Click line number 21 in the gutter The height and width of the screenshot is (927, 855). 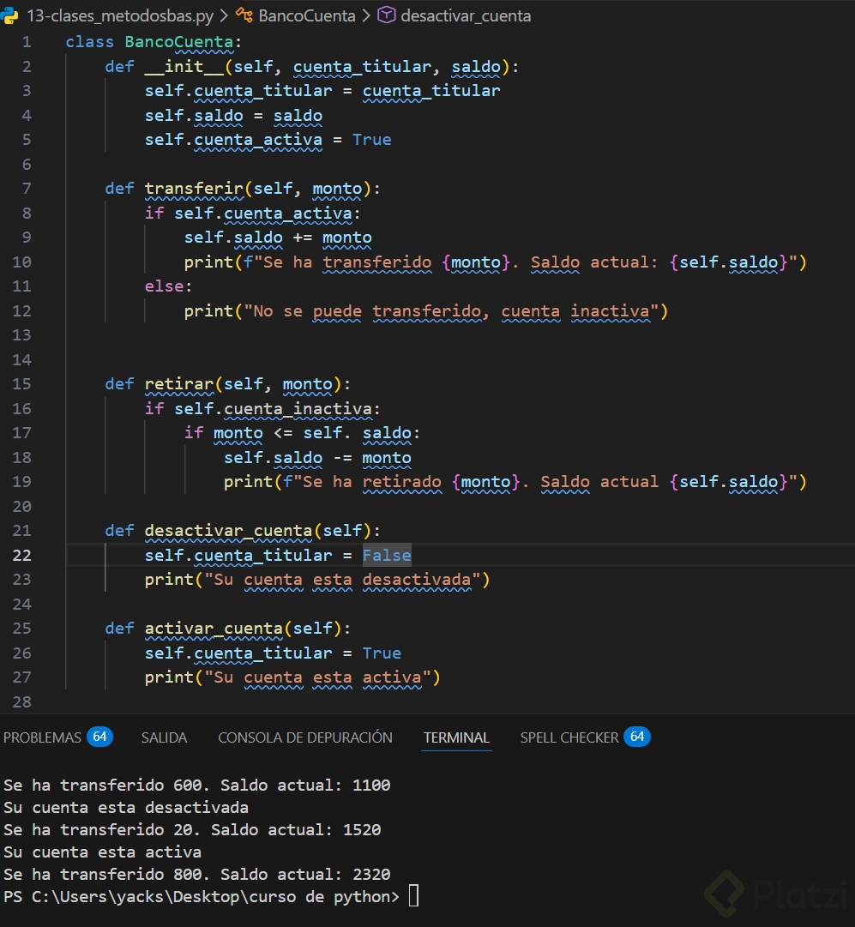(22, 531)
